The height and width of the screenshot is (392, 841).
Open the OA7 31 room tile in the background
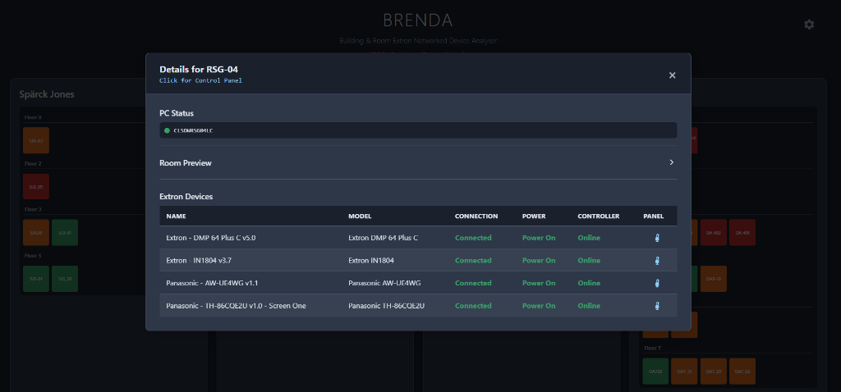684,371
